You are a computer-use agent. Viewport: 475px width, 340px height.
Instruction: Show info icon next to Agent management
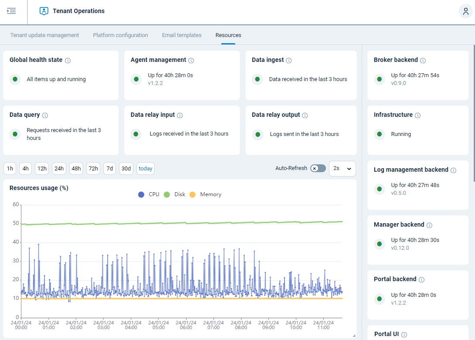point(191,61)
